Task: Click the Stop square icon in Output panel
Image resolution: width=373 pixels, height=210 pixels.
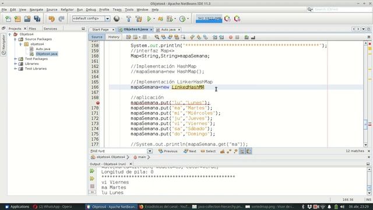Action: coord(92,186)
